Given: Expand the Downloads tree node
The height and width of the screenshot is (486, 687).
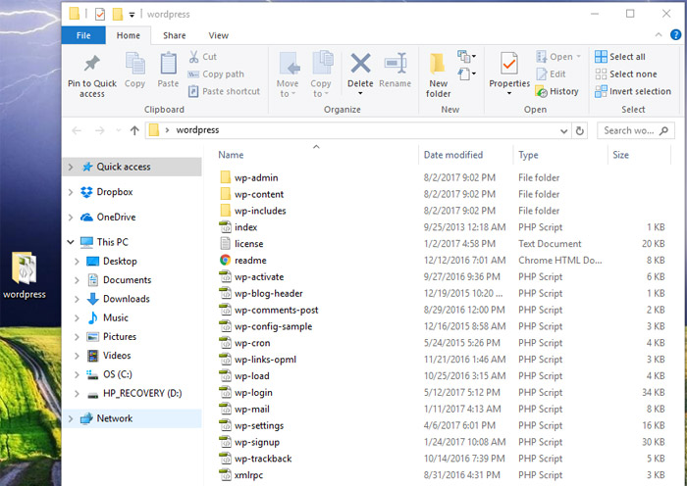Looking at the screenshot, I should [78, 299].
